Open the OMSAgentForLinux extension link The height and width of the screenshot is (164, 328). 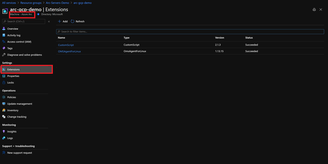[70, 51]
